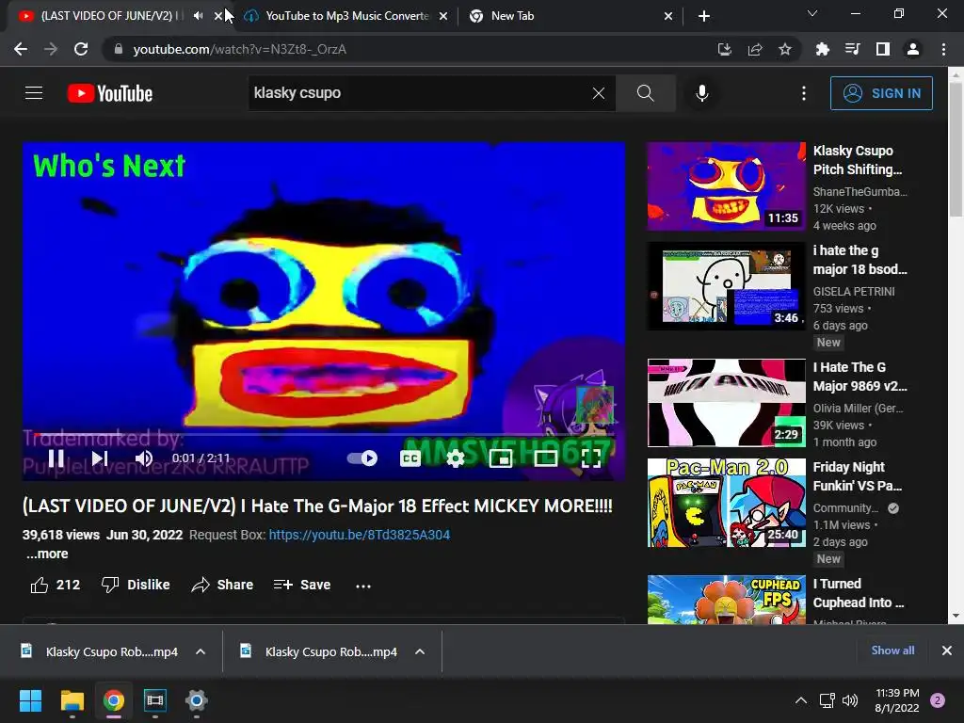Click Show all downloads
The width and height of the screenshot is (964, 723).
click(x=892, y=651)
